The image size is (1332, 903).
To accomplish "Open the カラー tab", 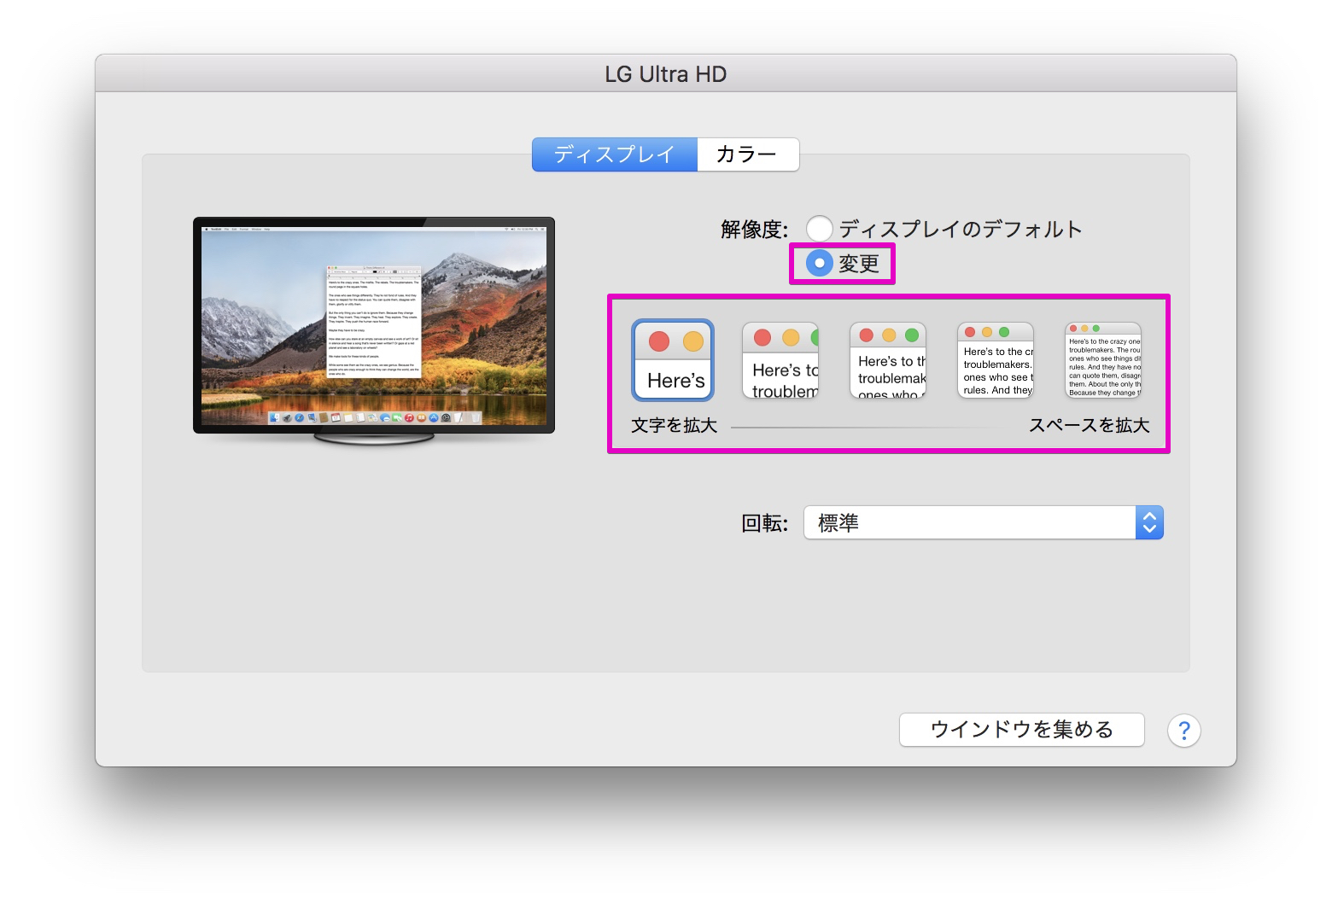I will coord(747,154).
